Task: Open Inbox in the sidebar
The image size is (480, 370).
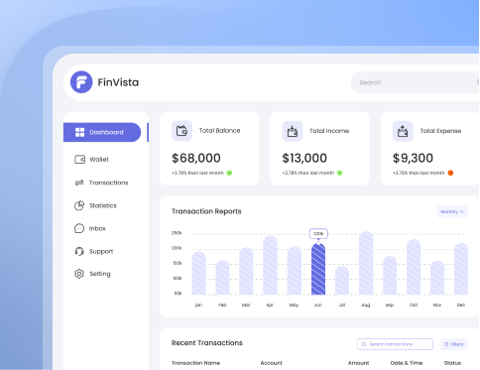Action: point(90,228)
